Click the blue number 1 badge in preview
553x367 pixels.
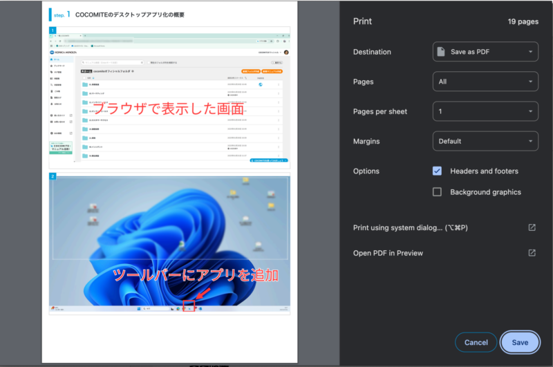point(53,31)
